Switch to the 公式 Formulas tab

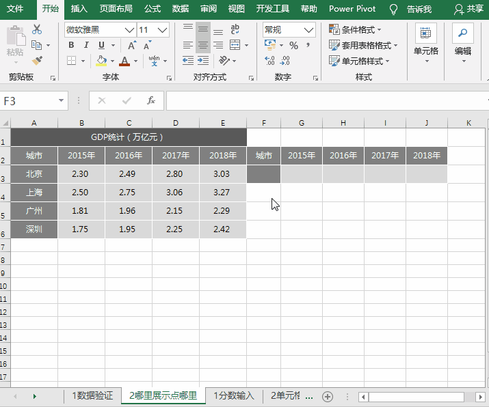point(153,9)
